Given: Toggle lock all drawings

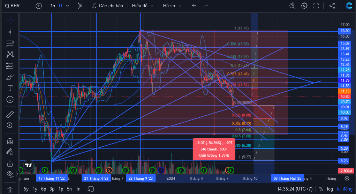Looking at the screenshot, I should click(x=10, y=163).
